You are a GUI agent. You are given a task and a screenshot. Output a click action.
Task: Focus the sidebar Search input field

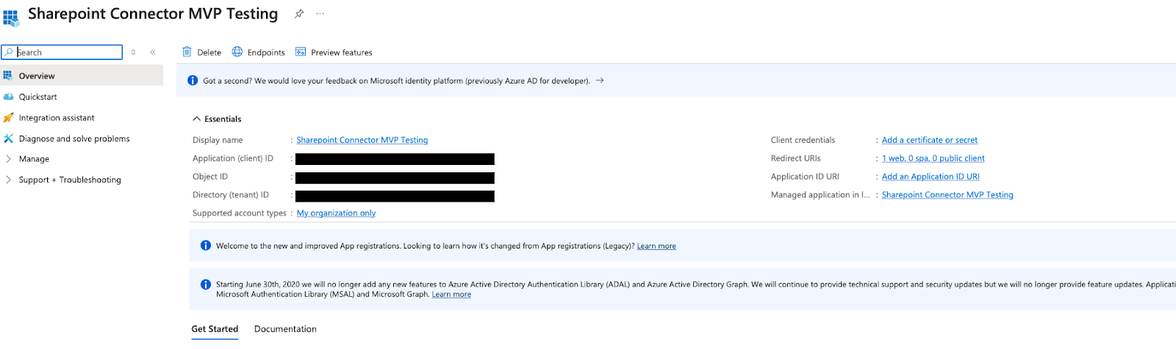tap(68, 52)
